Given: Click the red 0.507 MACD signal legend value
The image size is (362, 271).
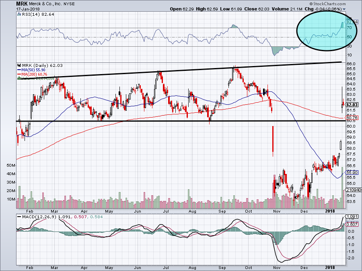Looking at the screenshot, I should click(80, 217).
